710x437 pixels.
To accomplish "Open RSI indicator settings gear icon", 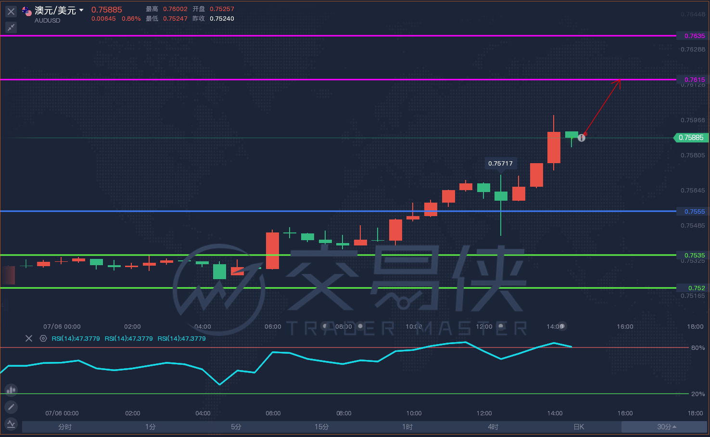I will click(43, 338).
